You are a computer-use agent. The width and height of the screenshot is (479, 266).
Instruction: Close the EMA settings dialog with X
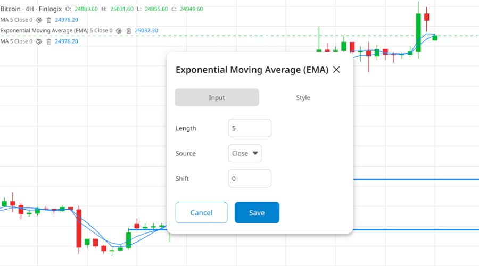click(x=336, y=70)
